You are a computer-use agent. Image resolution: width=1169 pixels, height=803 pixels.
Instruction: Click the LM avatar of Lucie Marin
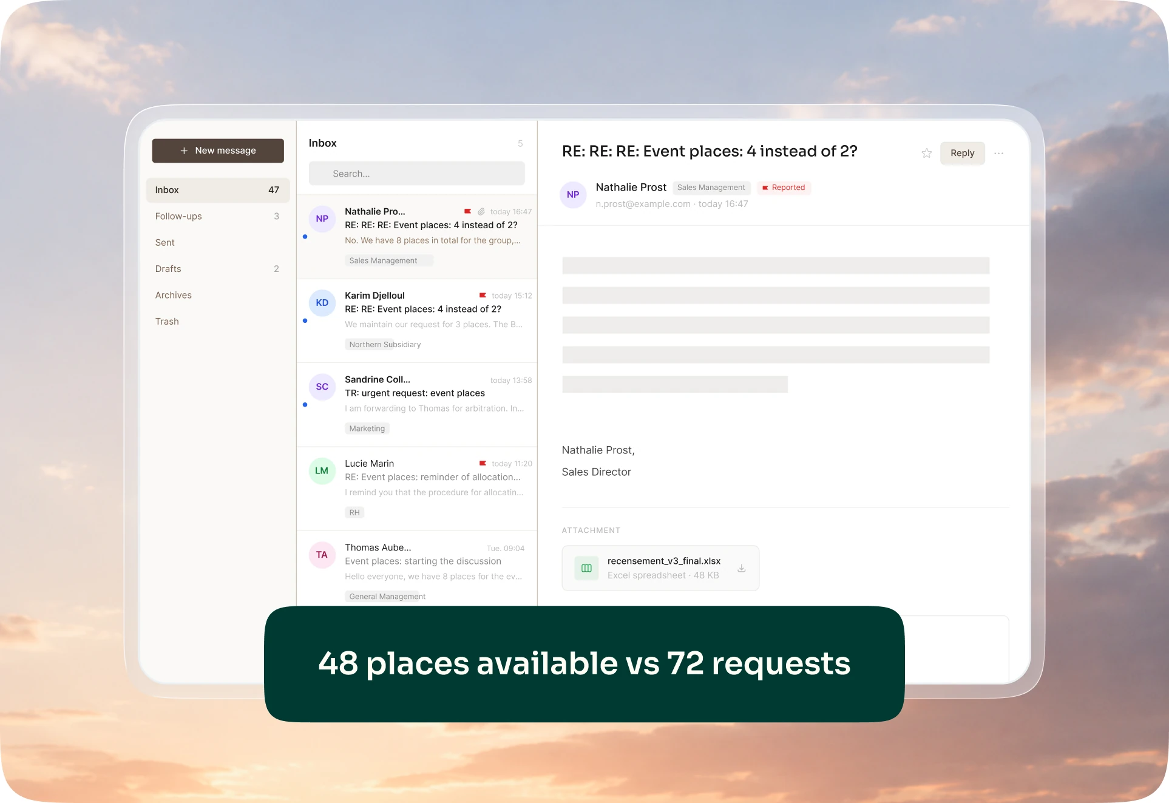click(x=322, y=470)
